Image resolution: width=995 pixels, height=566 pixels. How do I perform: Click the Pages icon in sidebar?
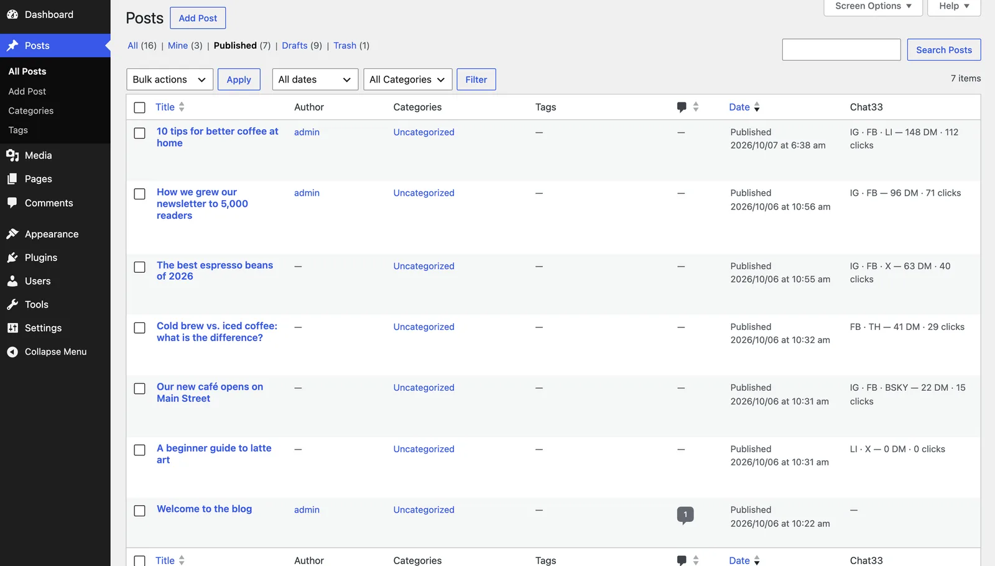(x=12, y=179)
